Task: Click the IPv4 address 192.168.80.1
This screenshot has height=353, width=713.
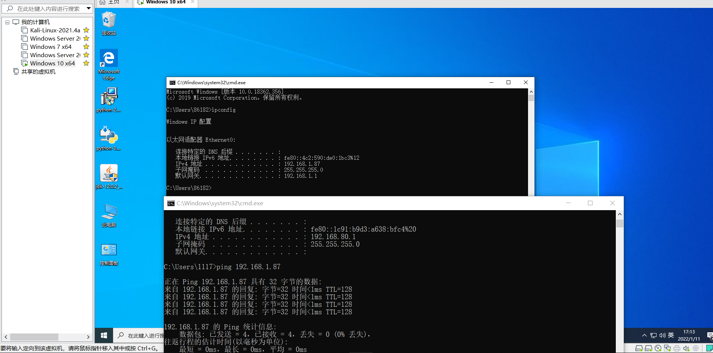Action: (333, 237)
